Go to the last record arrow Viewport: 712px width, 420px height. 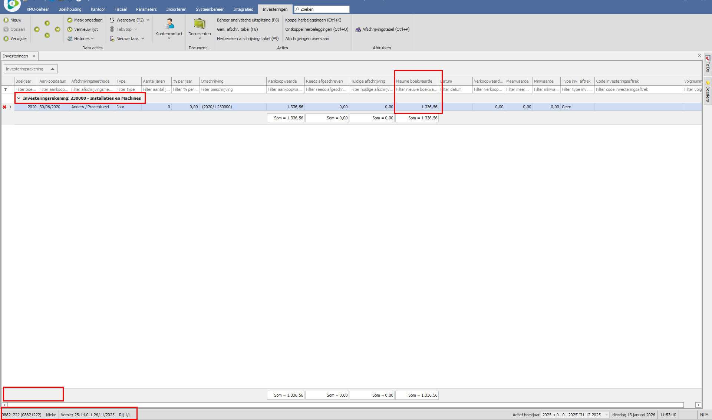(57, 29)
